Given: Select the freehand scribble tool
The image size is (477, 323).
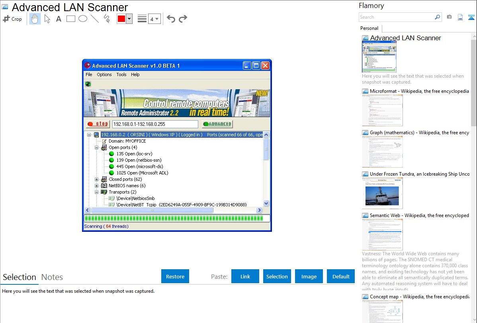Looking at the screenshot, I should click(x=107, y=19).
